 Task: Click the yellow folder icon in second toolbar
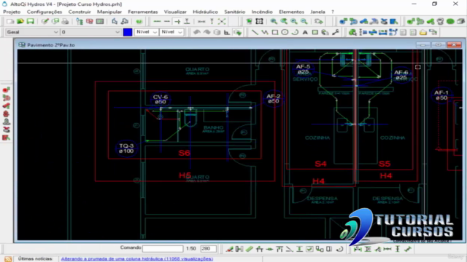coord(423,32)
